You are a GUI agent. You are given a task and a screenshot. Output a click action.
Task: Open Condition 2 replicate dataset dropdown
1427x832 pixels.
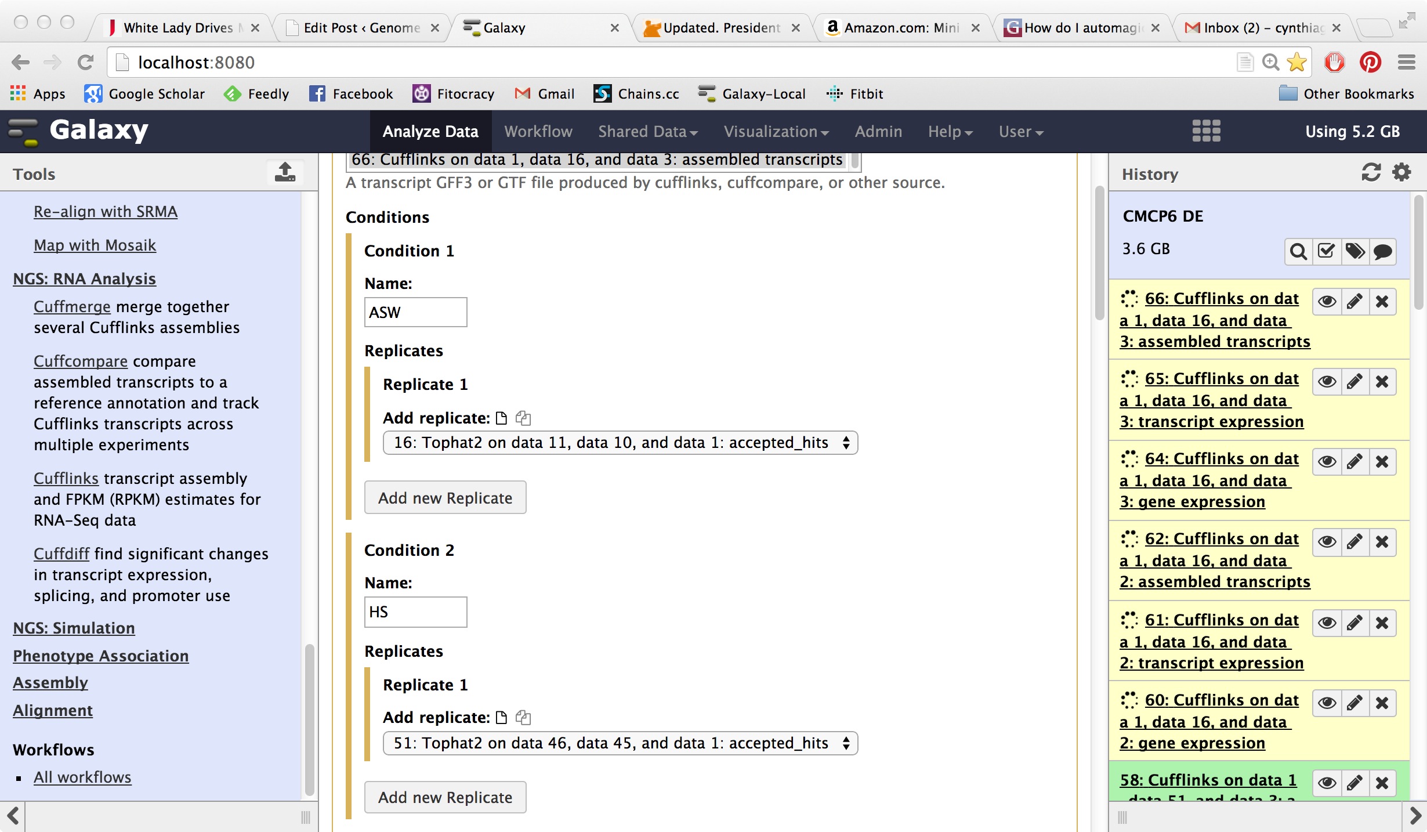[x=620, y=743]
